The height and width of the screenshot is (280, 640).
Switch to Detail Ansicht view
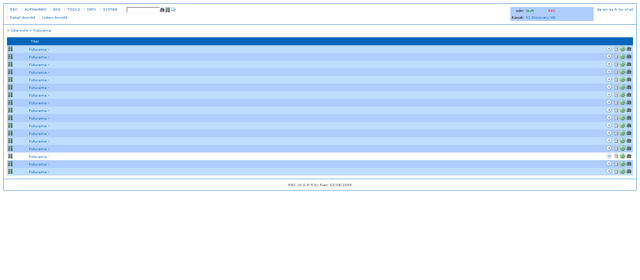tap(22, 18)
